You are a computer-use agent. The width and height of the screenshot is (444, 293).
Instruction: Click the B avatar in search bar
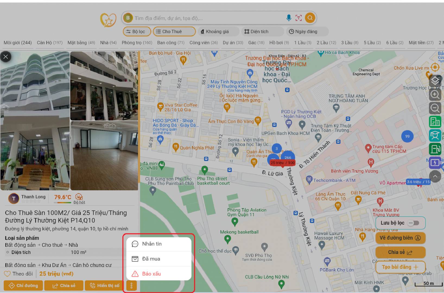pyautogui.click(x=128, y=18)
